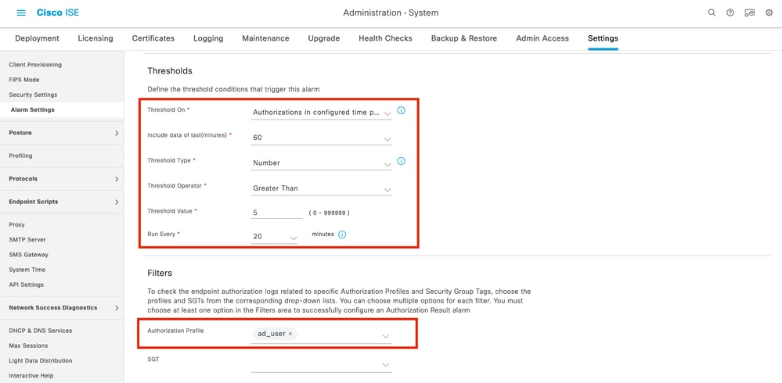This screenshot has width=782, height=383.
Task: Expand the Protocols sidebar section
Action: coord(62,179)
